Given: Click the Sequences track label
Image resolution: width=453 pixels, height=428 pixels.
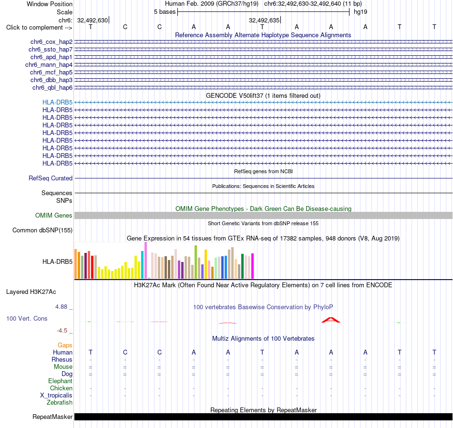Looking at the screenshot, I should tap(57, 193).
